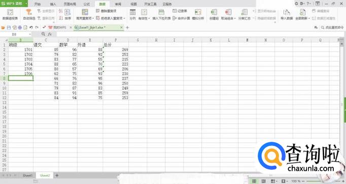Image resolution: width=346 pixels, height=184 pixels.
Task: Open the PivotTable (数据透视表) tool
Action: coord(10,15)
